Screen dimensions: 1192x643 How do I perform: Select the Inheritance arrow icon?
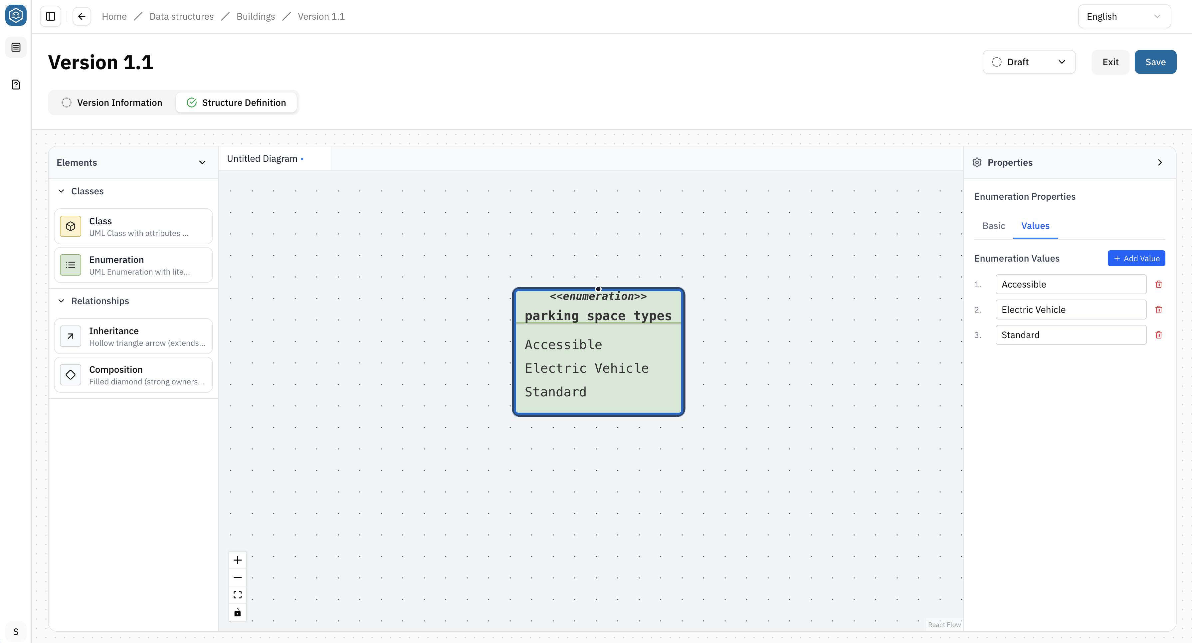coord(70,336)
